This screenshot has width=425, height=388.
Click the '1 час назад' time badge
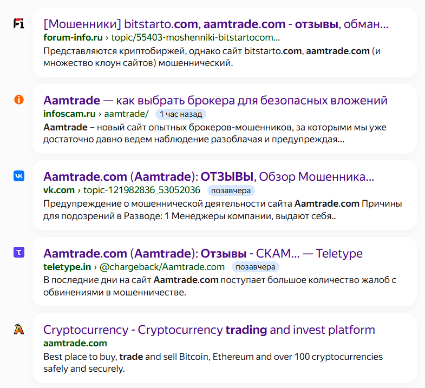181,114
